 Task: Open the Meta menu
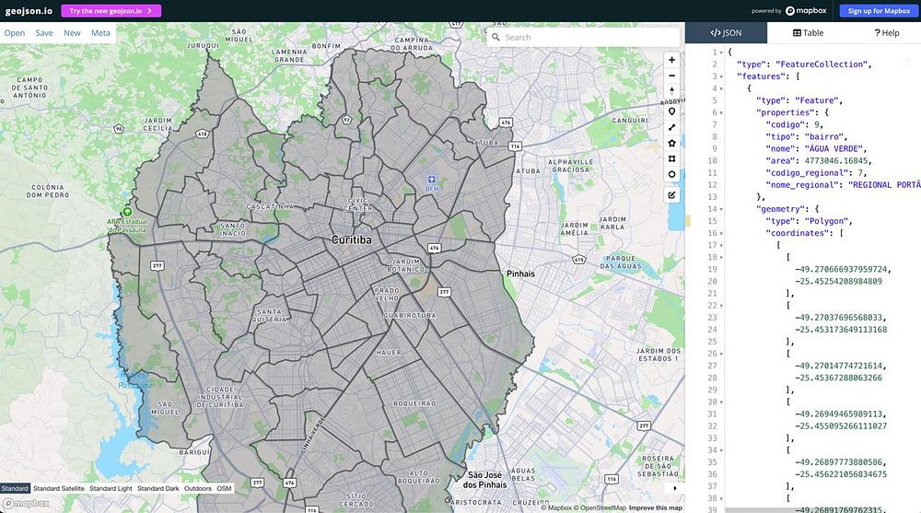(100, 33)
